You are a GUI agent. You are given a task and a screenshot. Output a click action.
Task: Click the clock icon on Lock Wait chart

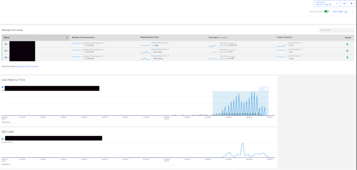[262, 89]
